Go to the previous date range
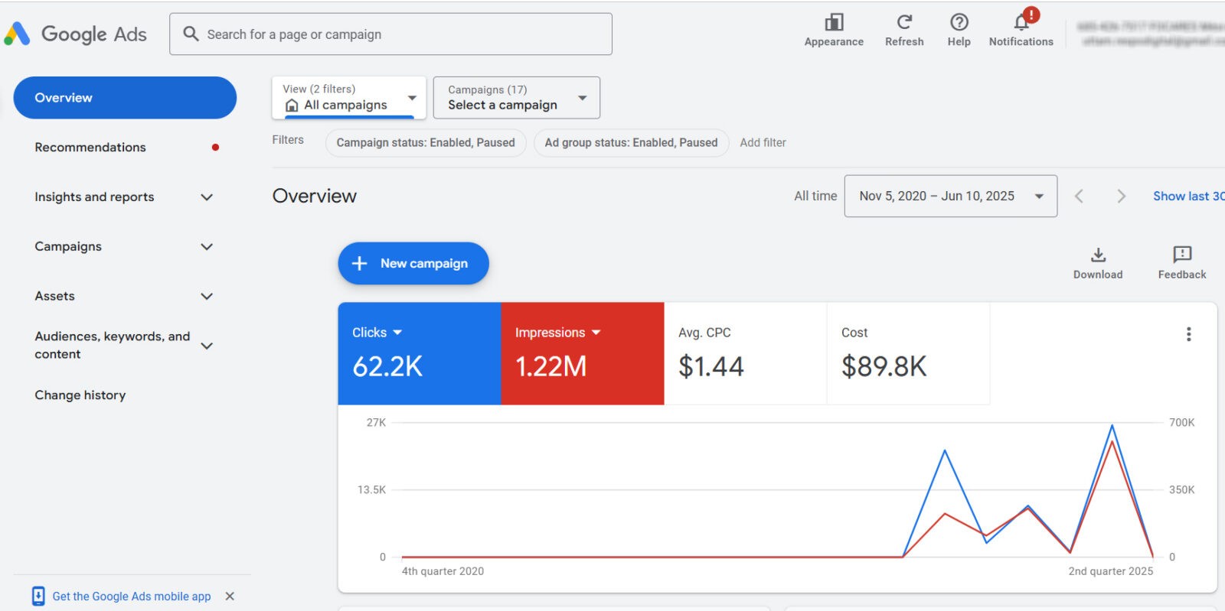 point(1079,196)
